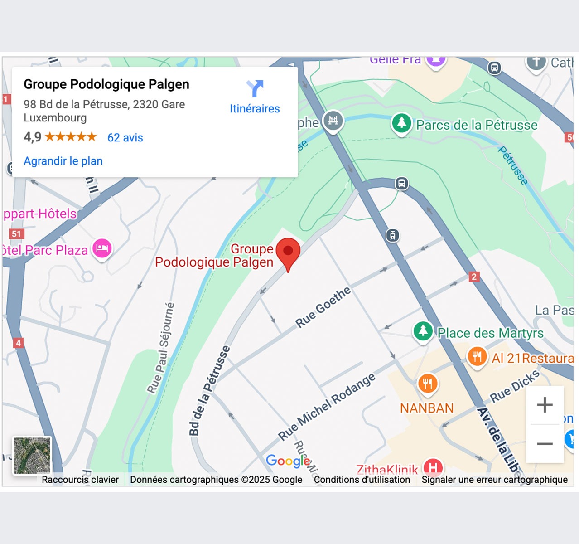The width and height of the screenshot is (579, 544).
Task: Click the bridge landmark icon near the park
Action: pyautogui.click(x=333, y=122)
